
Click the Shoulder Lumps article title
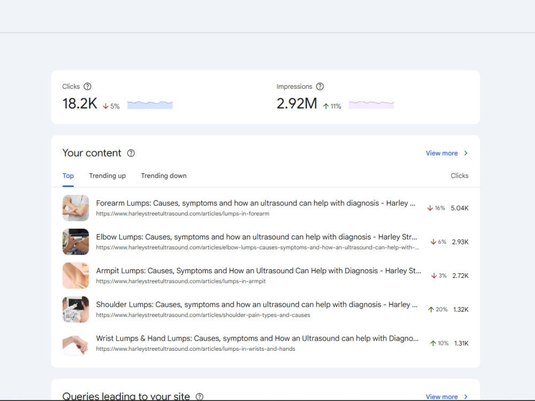coord(257,305)
